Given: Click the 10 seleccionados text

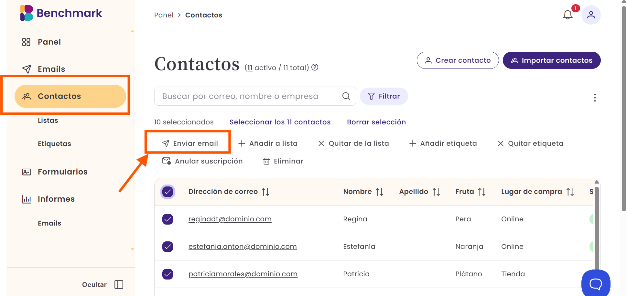Looking at the screenshot, I should click(x=184, y=122).
